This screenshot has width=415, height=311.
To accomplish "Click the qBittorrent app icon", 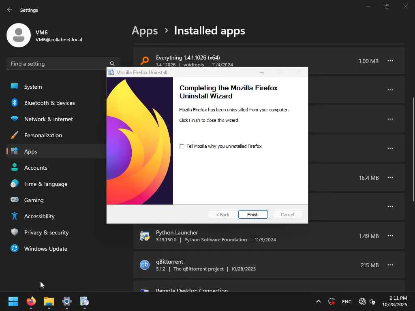I will tap(145, 265).
